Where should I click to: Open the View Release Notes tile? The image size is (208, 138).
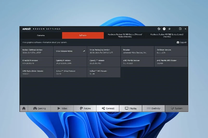pyautogui.click(x=70, y=51)
